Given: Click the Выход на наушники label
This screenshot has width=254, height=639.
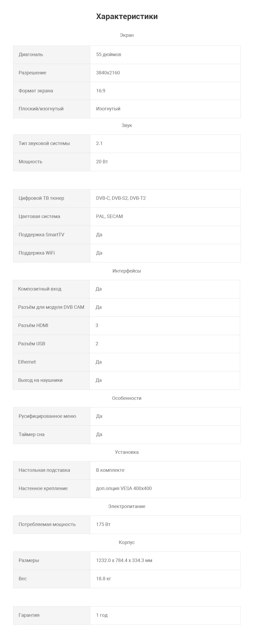Looking at the screenshot, I should (x=40, y=380).
